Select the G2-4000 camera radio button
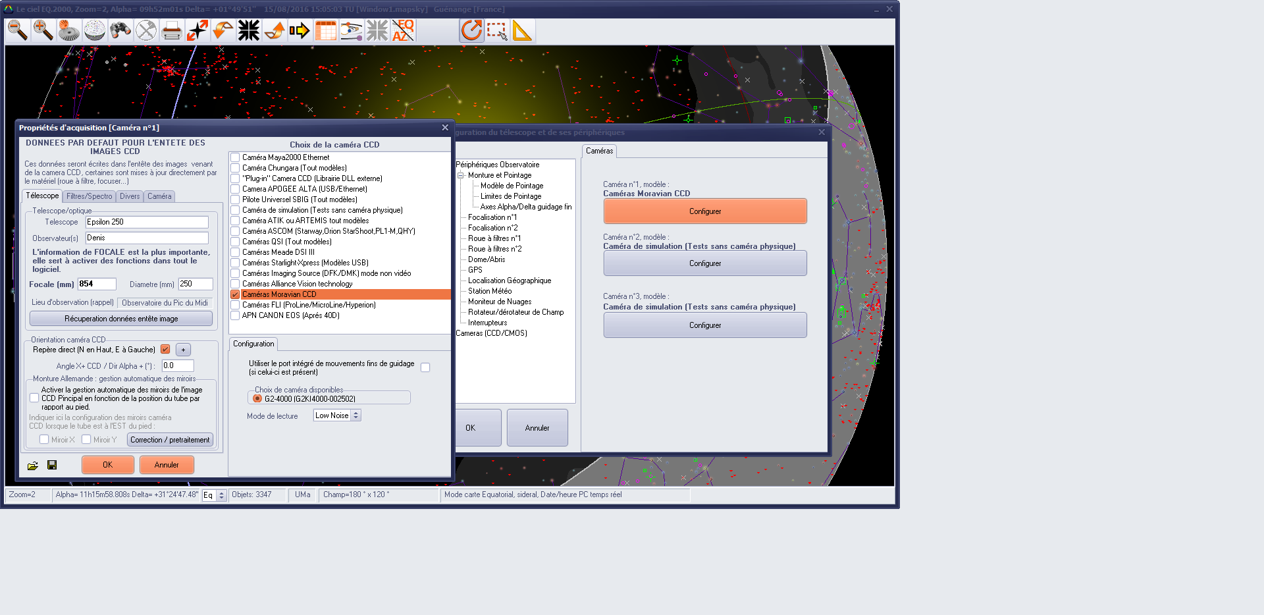The height and width of the screenshot is (615, 1264). [x=257, y=398]
